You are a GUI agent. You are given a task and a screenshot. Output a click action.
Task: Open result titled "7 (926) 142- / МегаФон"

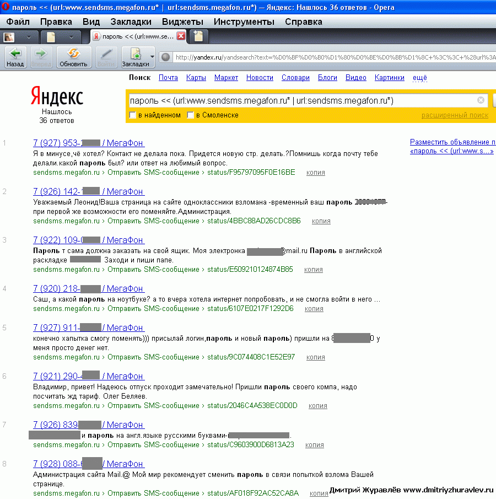click(x=89, y=191)
